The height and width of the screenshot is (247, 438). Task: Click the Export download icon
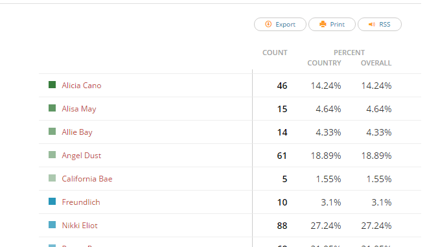coord(268,24)
